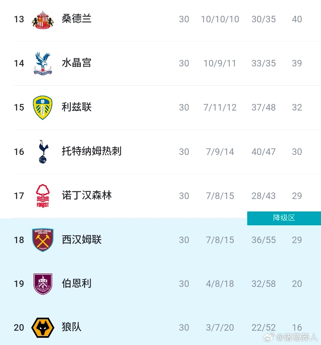The image size is (321, 345).
Task: Select the 利兹联 goal stats 37/48
Action: 263,107
